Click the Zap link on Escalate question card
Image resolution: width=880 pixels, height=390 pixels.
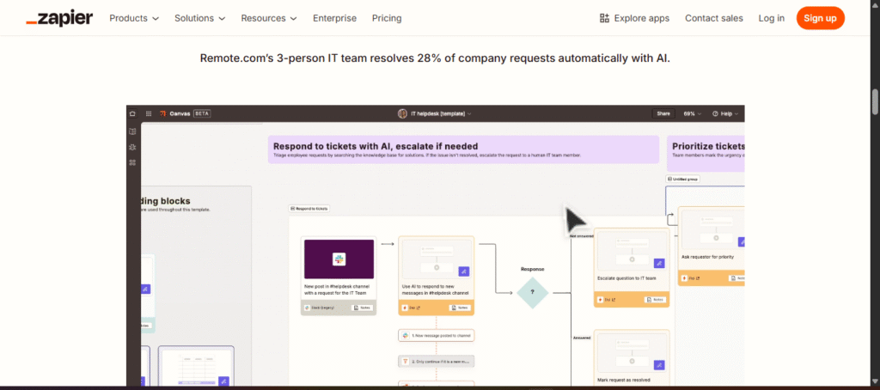coord(604,300)
